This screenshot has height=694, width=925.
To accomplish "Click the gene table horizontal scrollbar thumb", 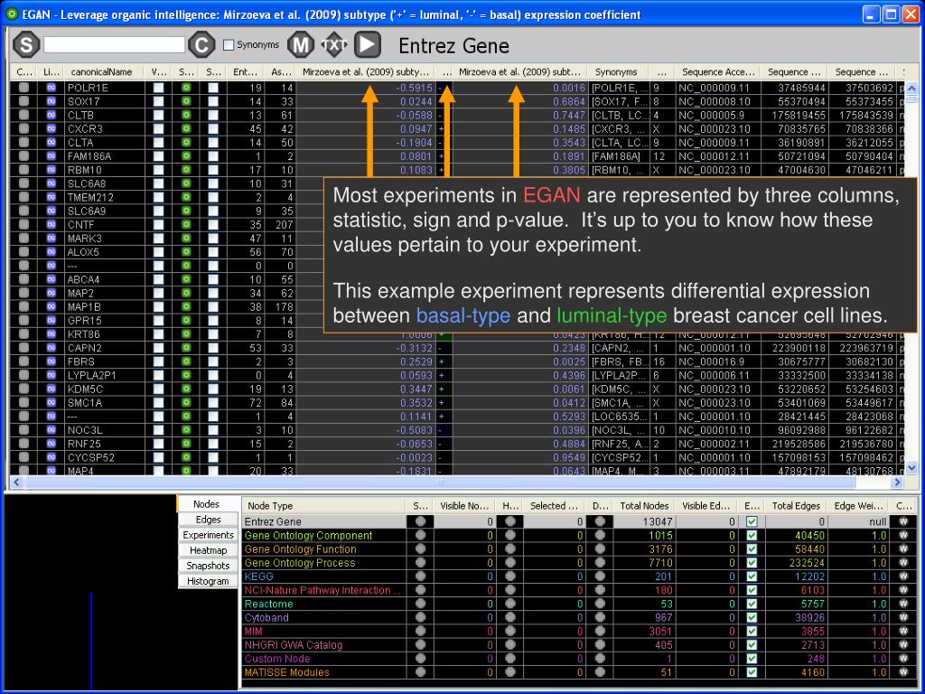I will click(x=440, y=483).
